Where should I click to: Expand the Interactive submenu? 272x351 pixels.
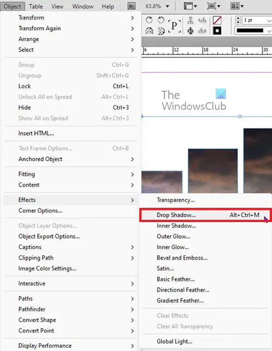point(71,284)
